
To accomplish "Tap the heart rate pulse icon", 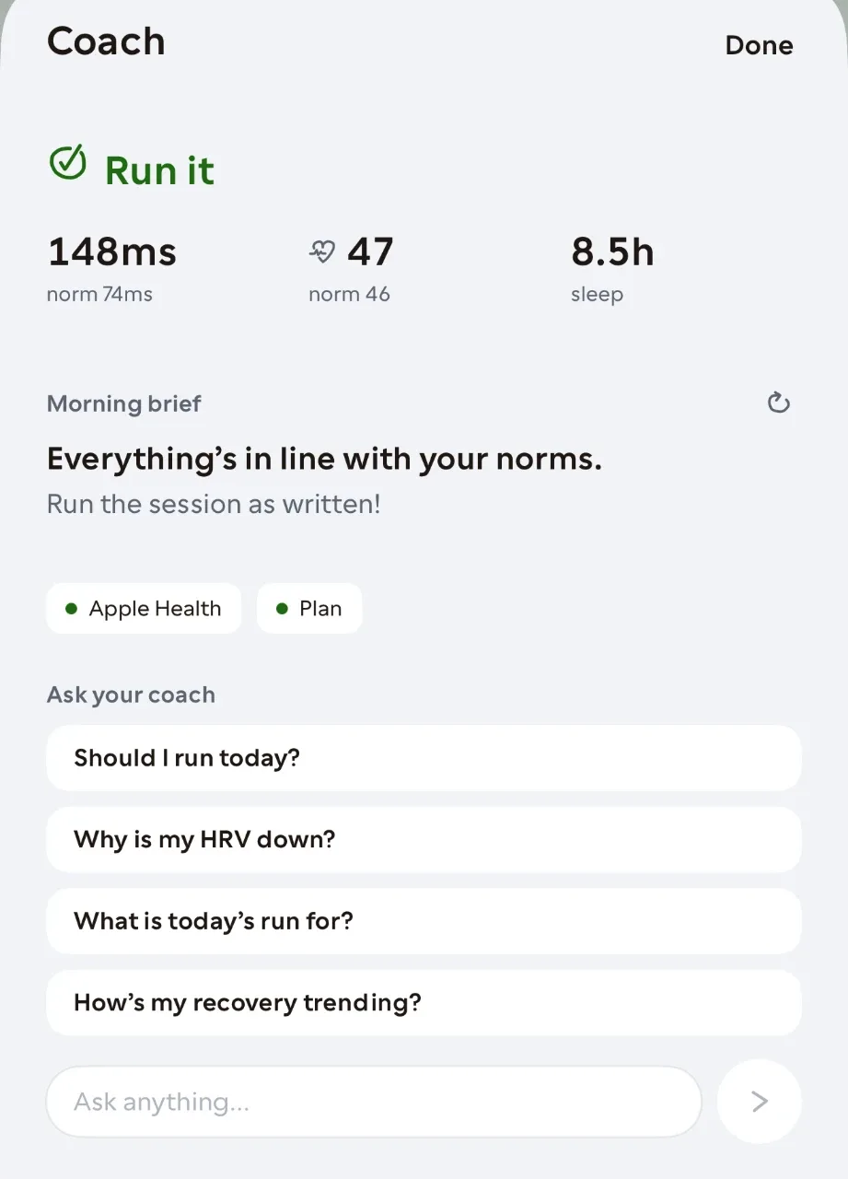I will click(322, 251).
